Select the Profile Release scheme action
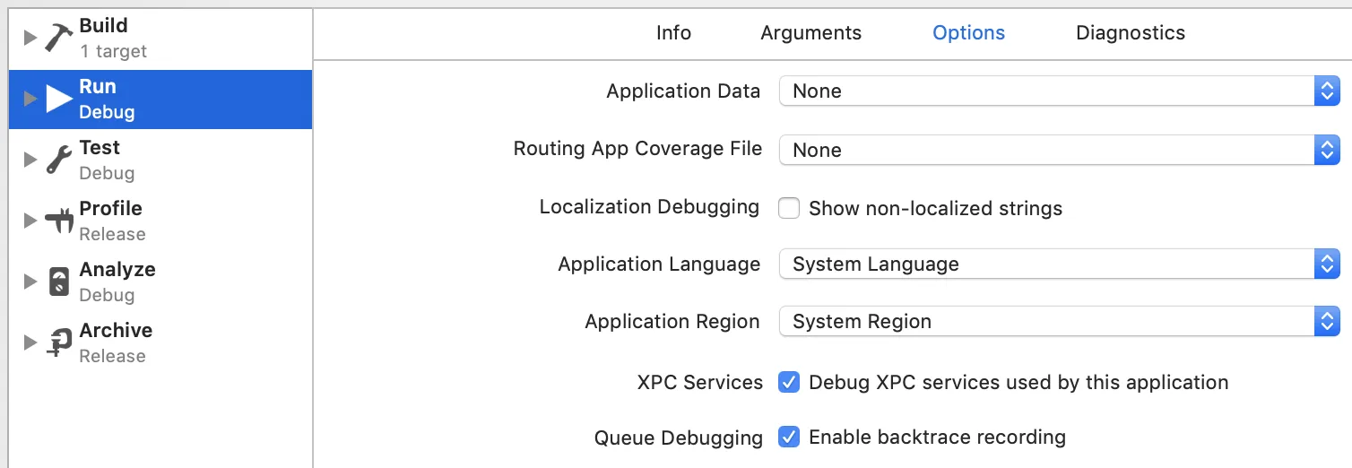 (x=112, y=221)
